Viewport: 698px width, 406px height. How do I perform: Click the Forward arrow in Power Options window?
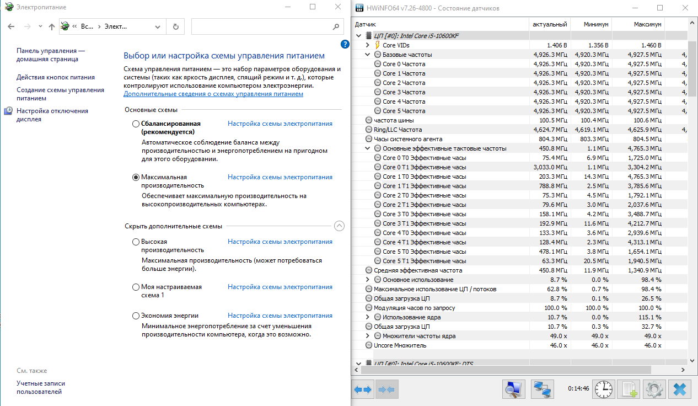pyautogui.click(x=26, y=26)
